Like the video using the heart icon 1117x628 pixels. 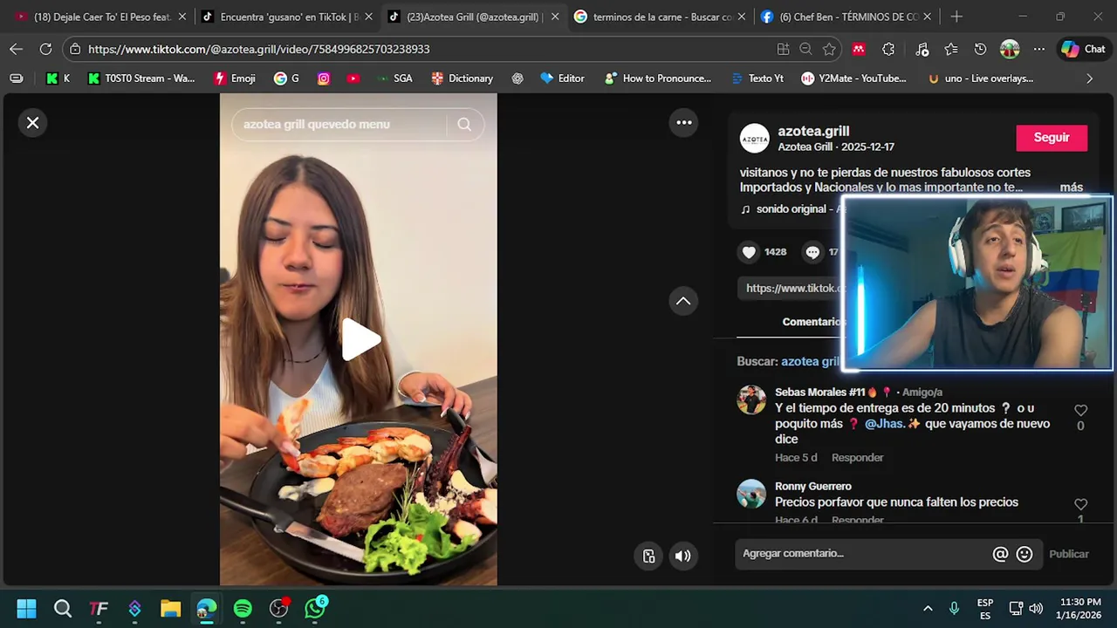click(x=749, y=252)
